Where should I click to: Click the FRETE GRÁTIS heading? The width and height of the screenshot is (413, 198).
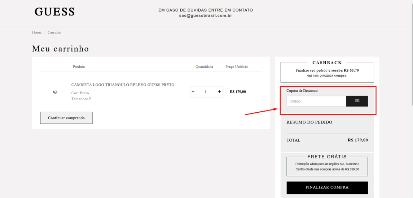[x=327, y=157]
